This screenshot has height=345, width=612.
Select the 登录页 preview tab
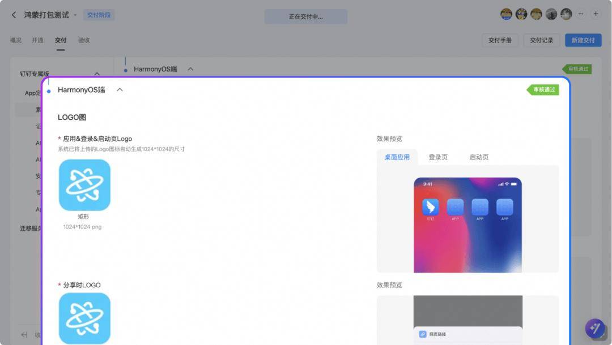pyautogui.click(x=438, y=157)
